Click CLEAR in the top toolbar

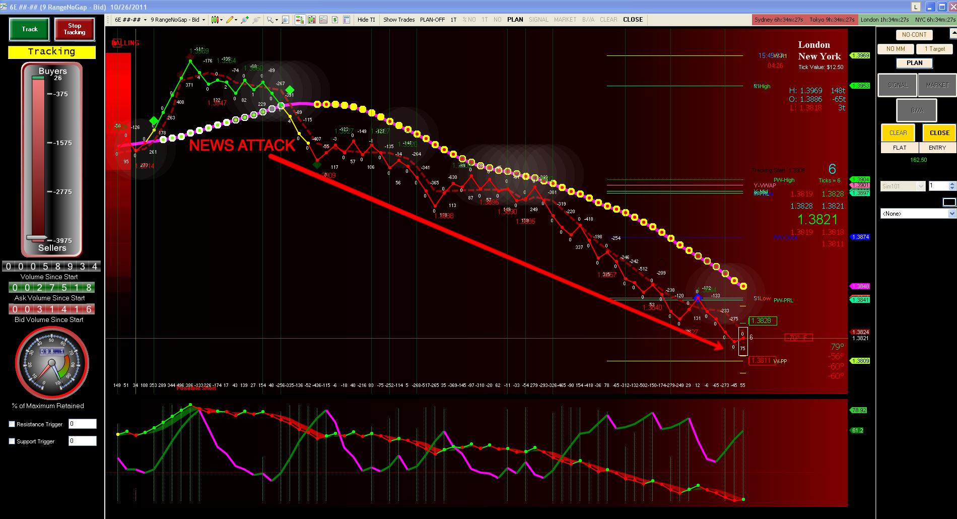pyautogui.click(x=608, y=20)
